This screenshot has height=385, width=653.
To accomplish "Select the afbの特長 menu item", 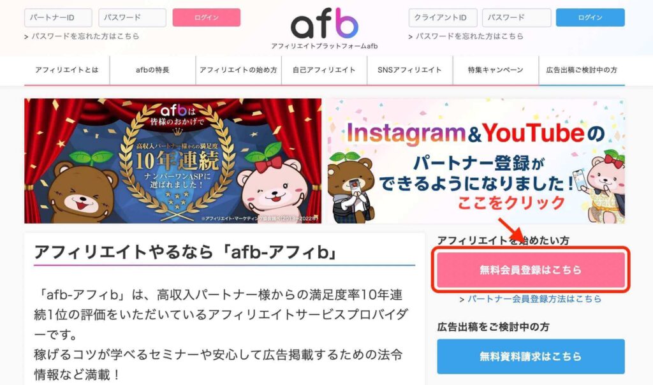I will click(x=153, y=70).
